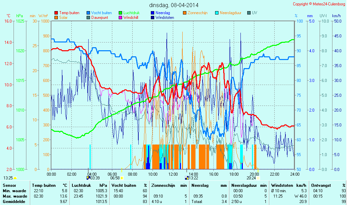Viewport: 347px width, 205px height.
Task: Click the sunset icon beside 20:24
Action: [x=258, y=178]
